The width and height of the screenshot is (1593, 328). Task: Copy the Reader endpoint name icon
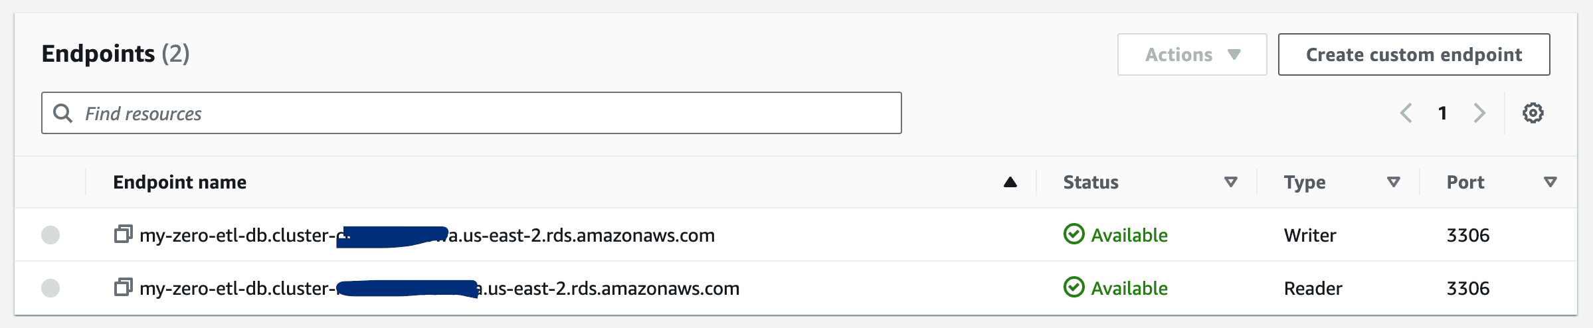point(123,287)
